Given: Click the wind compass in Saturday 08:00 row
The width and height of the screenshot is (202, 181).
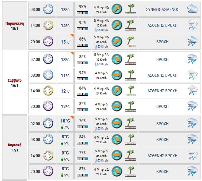Looking at the screenshot, I should tap(117, 75).
